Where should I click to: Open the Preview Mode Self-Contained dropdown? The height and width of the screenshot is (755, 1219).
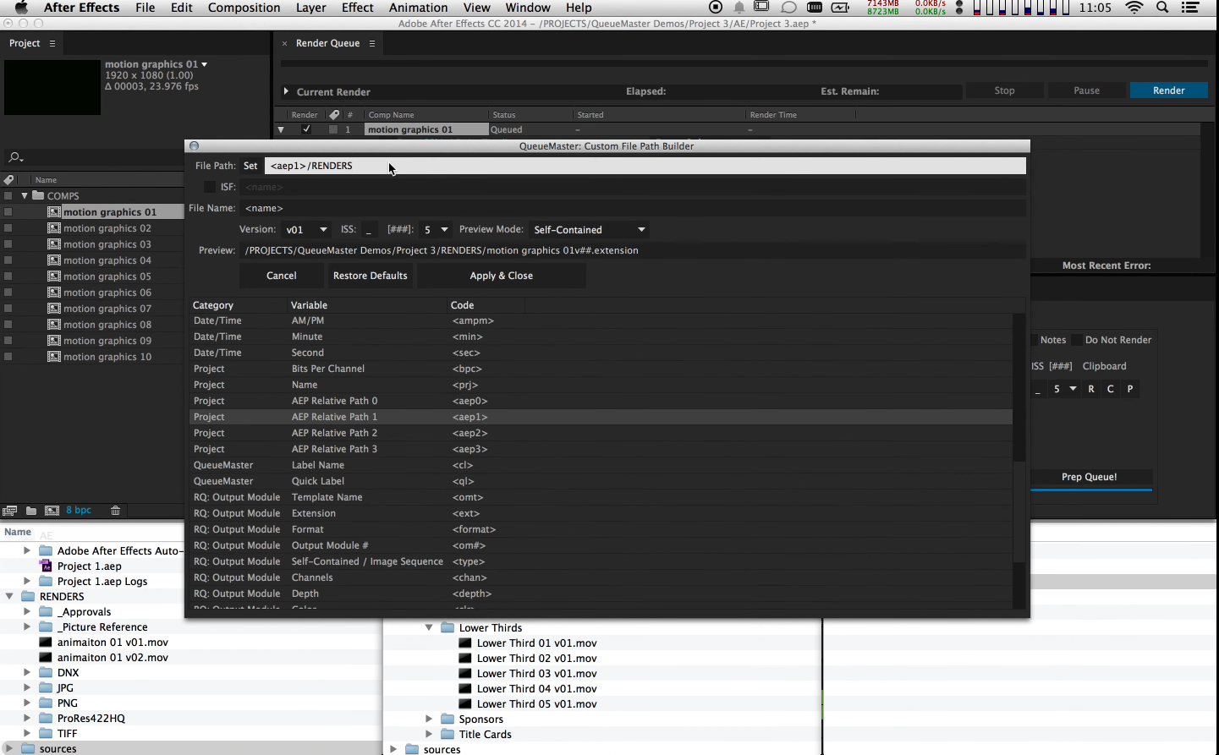click(589, 228)
